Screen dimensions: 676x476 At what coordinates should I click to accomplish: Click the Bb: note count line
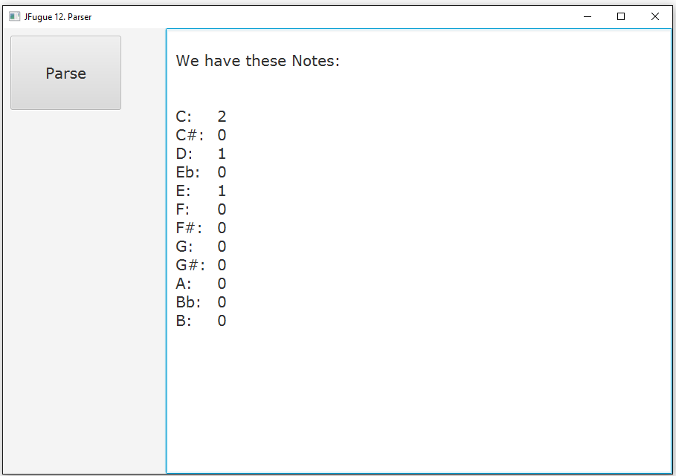pyautogui.click(x=201, y=302)
